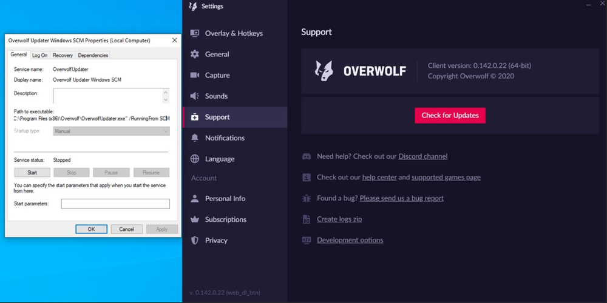Click Cancel in Properties dialog
Screen dimensions: 607x303
pos(127,229)
